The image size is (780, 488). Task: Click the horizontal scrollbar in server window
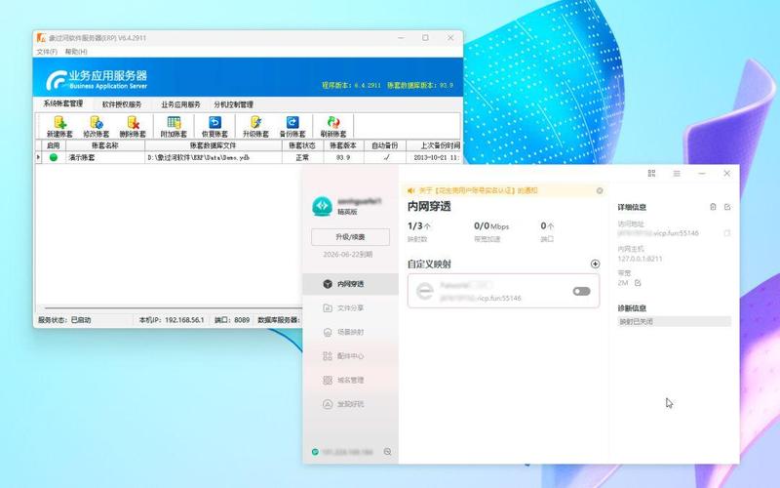[174, 308]
